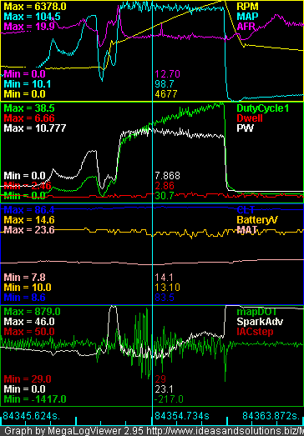
Task: Select the 'Max = 50.0' IACstep value
Action: coord(29,332)
